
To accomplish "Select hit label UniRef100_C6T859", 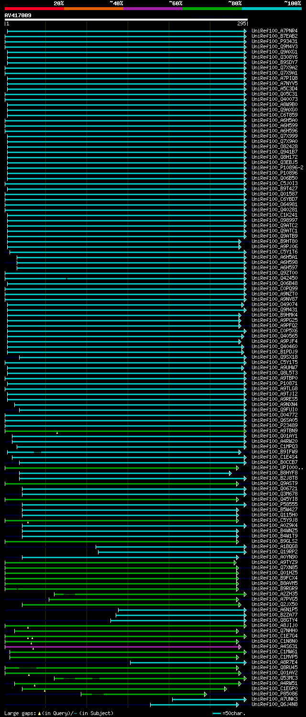I will coord(274,115).
